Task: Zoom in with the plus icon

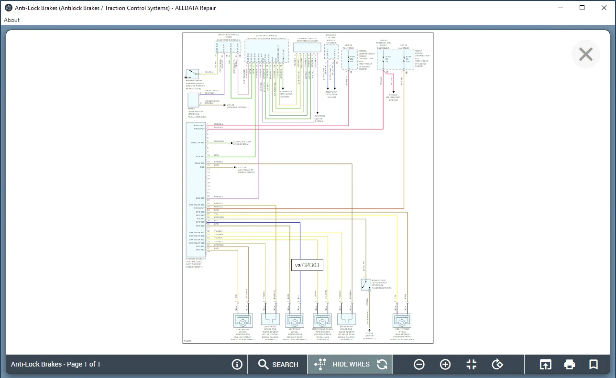Action: pos(445,365)
